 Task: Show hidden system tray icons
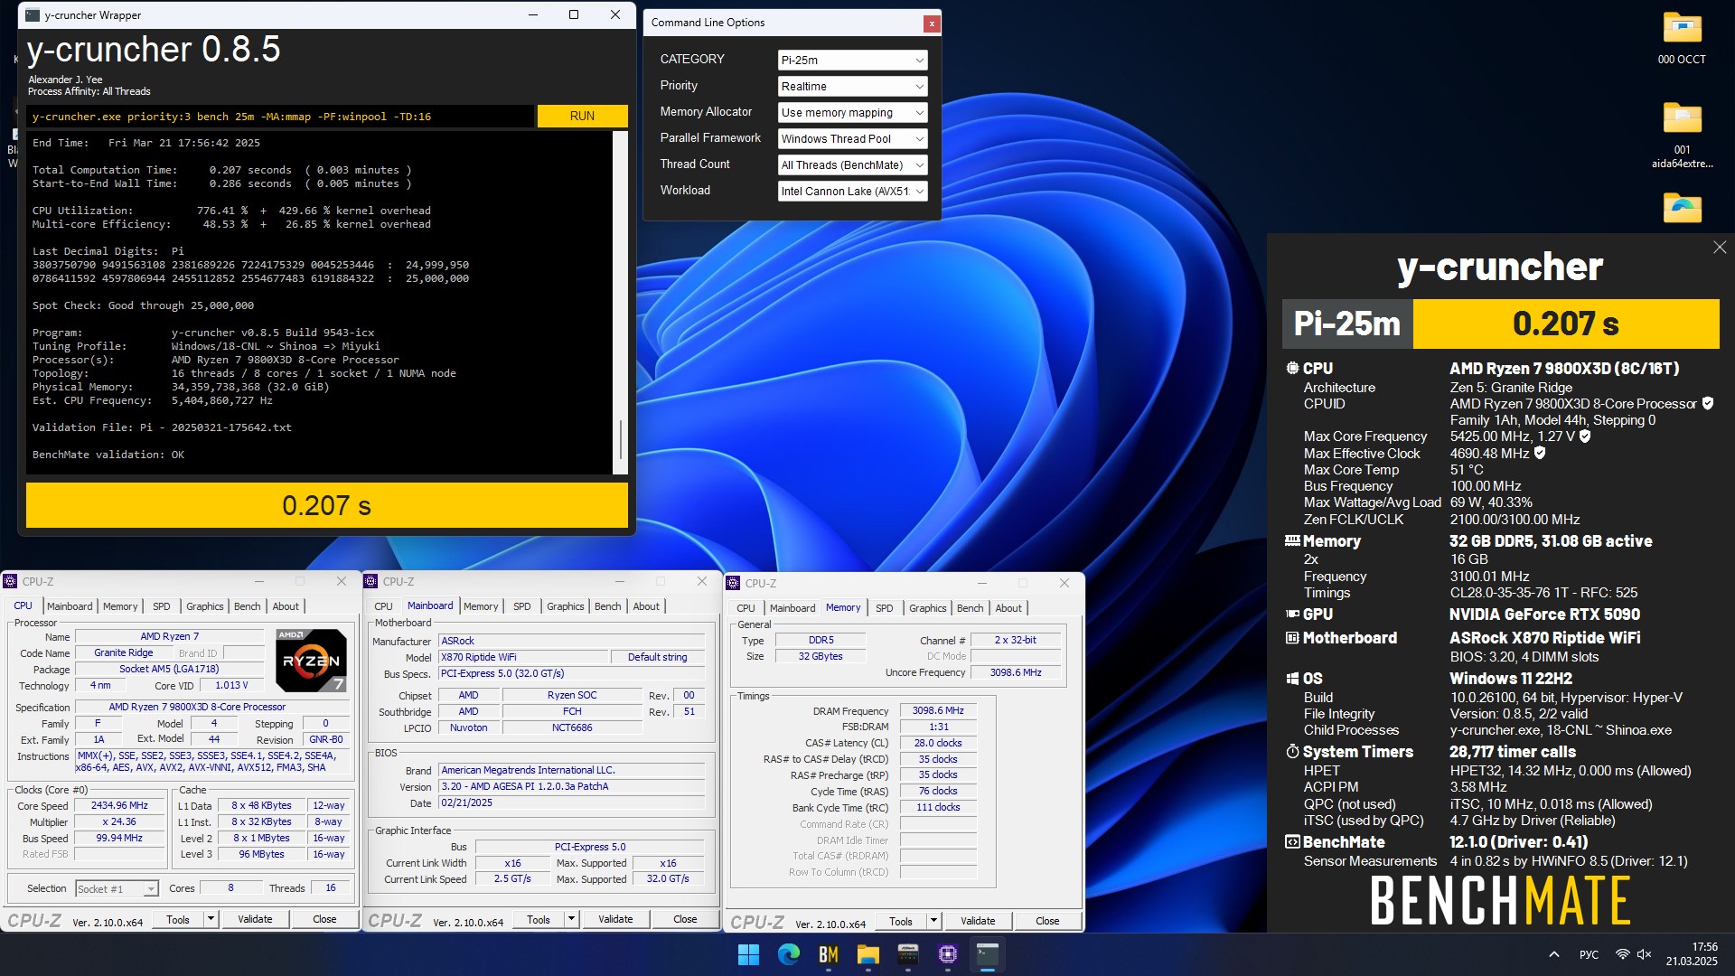coord(1553,954)
